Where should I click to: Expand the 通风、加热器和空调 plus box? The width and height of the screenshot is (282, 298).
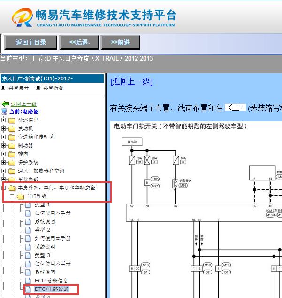point(3,171)
